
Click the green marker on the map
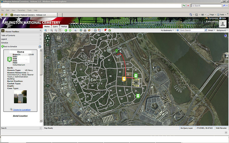click(x=117, y=51)
